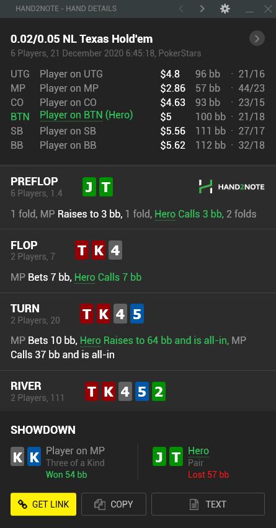The image size is (276, 528).
Task: Click Hero link in preflop action
Action: pyautogui.click(x=165, y=214)
